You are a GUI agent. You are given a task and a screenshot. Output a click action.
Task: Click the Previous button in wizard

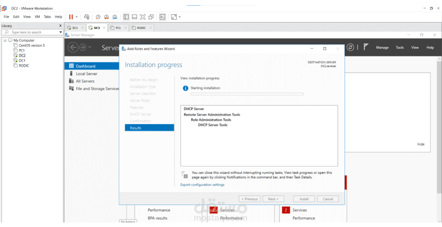tap(250, 199)
